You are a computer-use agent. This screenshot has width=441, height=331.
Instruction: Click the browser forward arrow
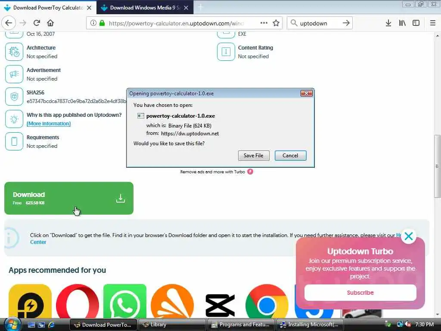pyautogui.click(x=23, y=23)
